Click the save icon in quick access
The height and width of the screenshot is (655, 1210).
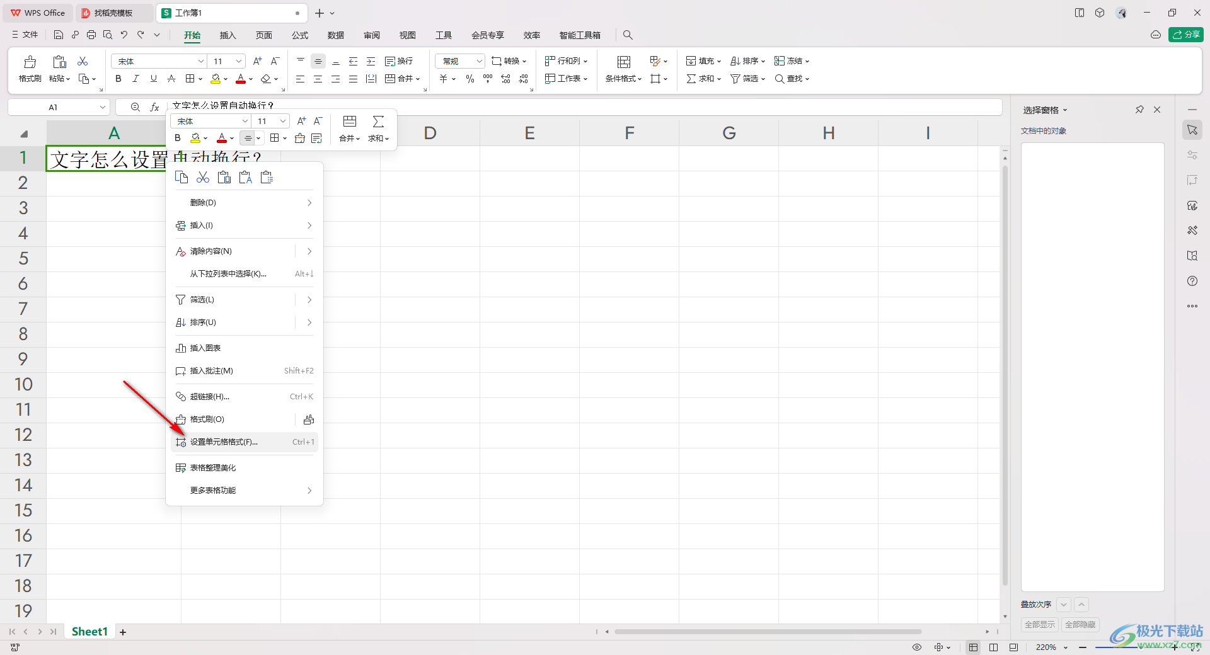[x=59, y=35]
